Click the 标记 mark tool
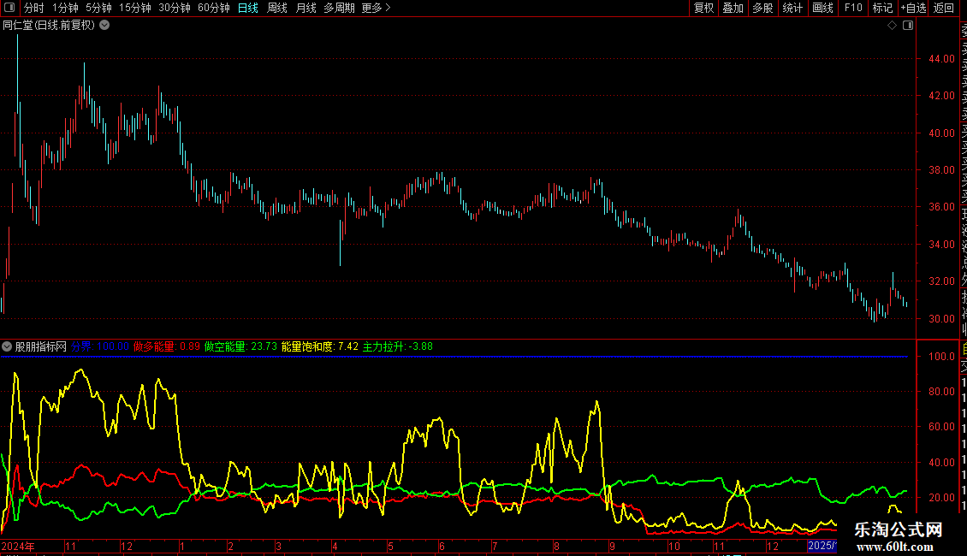The image size is (967, 556). point(882,8)
